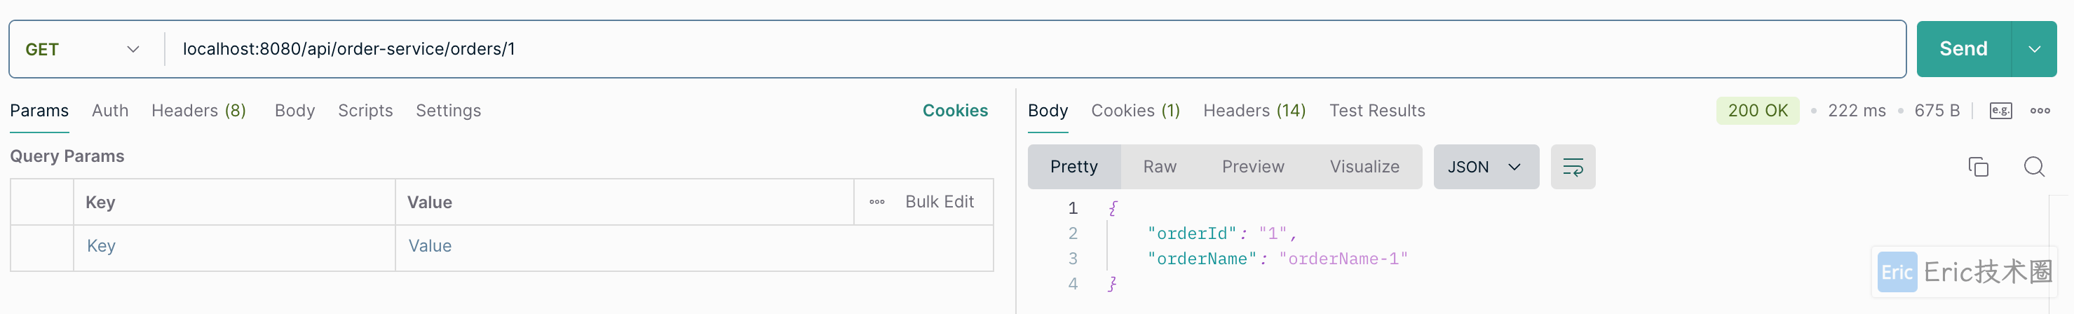Switch to the Headers (8) request tab
This screenshot has width=2074, height=314.
[199, 111]
